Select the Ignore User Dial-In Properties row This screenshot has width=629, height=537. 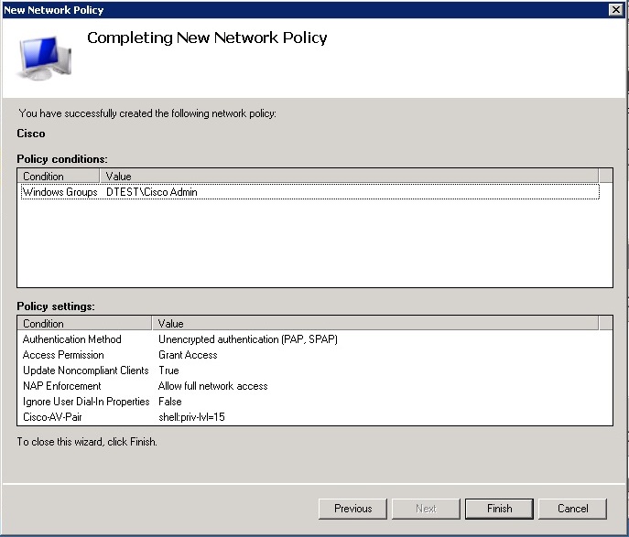click(86, 402)
